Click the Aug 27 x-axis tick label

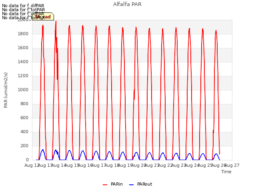click(x=233, y=165)
